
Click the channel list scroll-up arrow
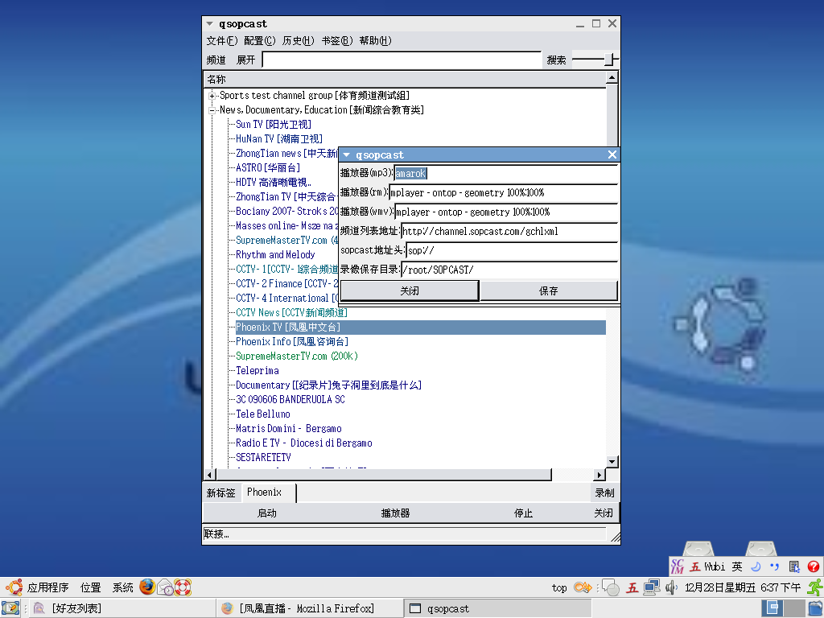[612, 78]
